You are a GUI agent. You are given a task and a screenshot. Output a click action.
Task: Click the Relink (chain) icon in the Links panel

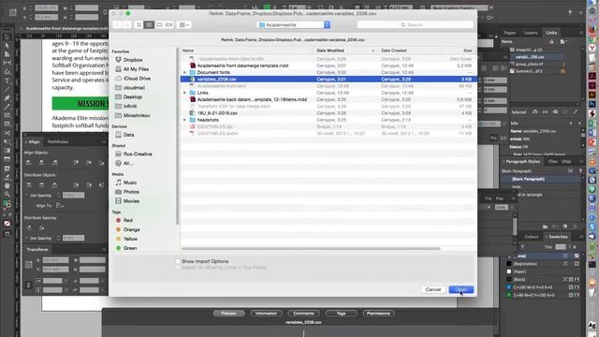pyautogui.click(x=545, y=112)
